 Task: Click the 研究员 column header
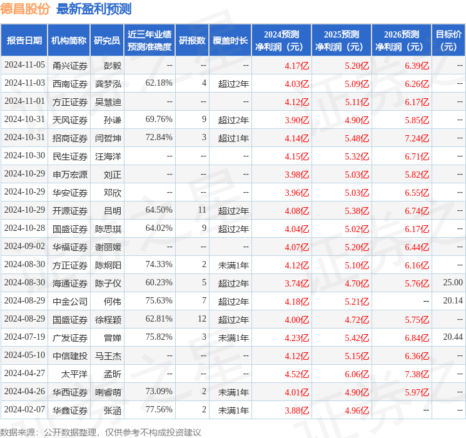pos(107,41)
